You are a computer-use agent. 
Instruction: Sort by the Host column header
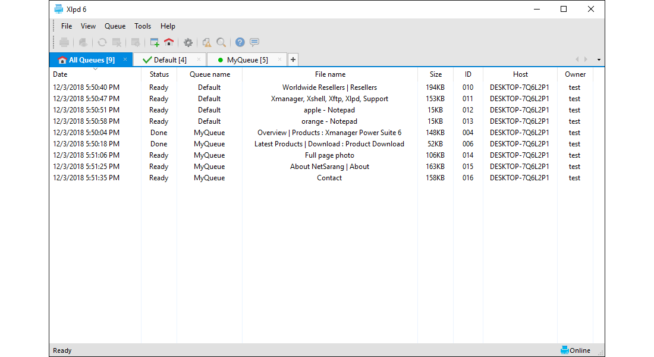[x=520, y=74]
